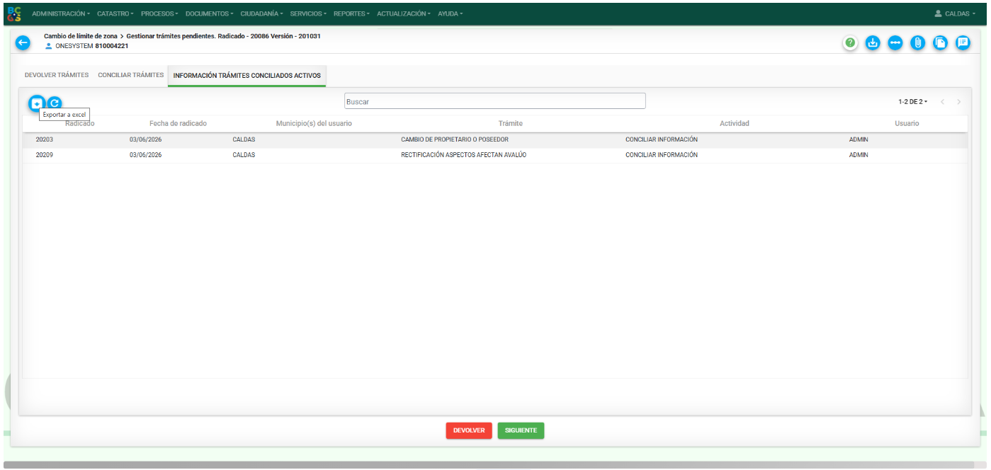Open the AYUDA menu
The height and width of the screenshot is (470, 991).
pyautogui.click(x=450, y=14)
